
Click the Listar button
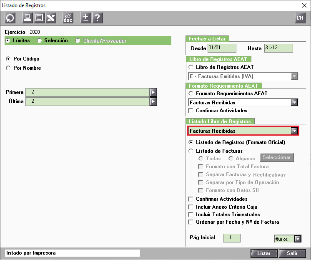[x=264, y=253]
